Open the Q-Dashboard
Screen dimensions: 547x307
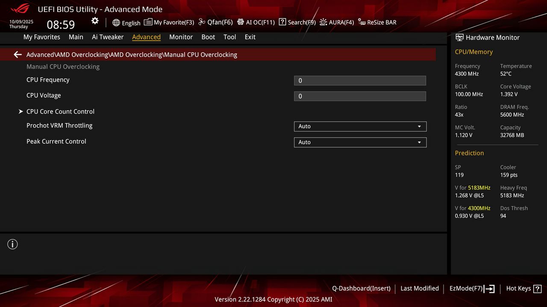click(361, 289)
